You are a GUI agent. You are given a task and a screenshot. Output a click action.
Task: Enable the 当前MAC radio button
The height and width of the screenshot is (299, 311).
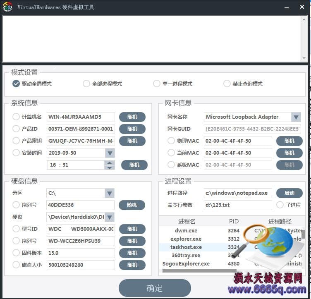pos(171,153)
